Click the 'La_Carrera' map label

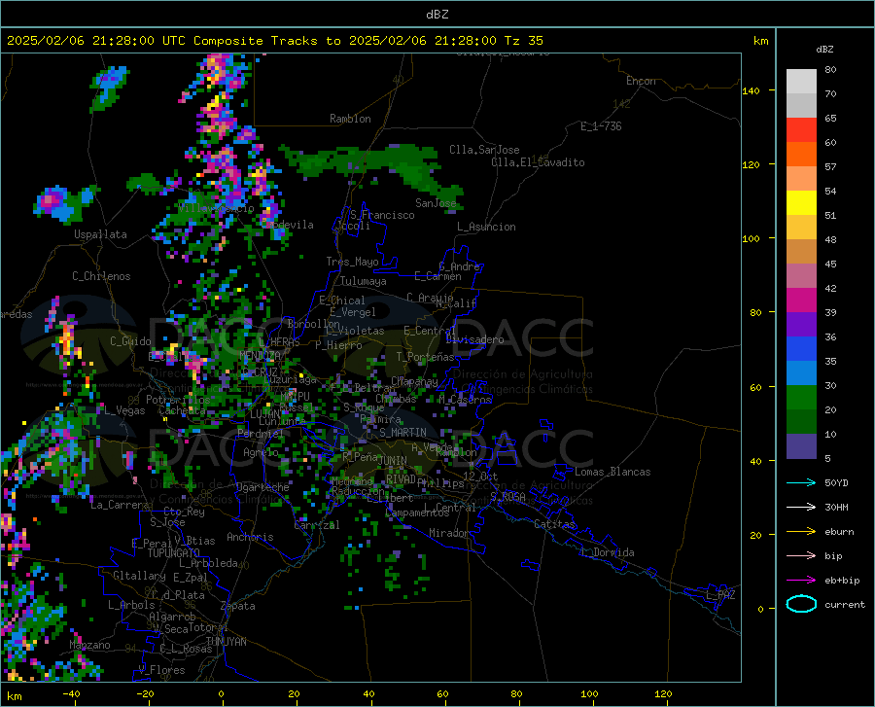click(x=120, y=505)
